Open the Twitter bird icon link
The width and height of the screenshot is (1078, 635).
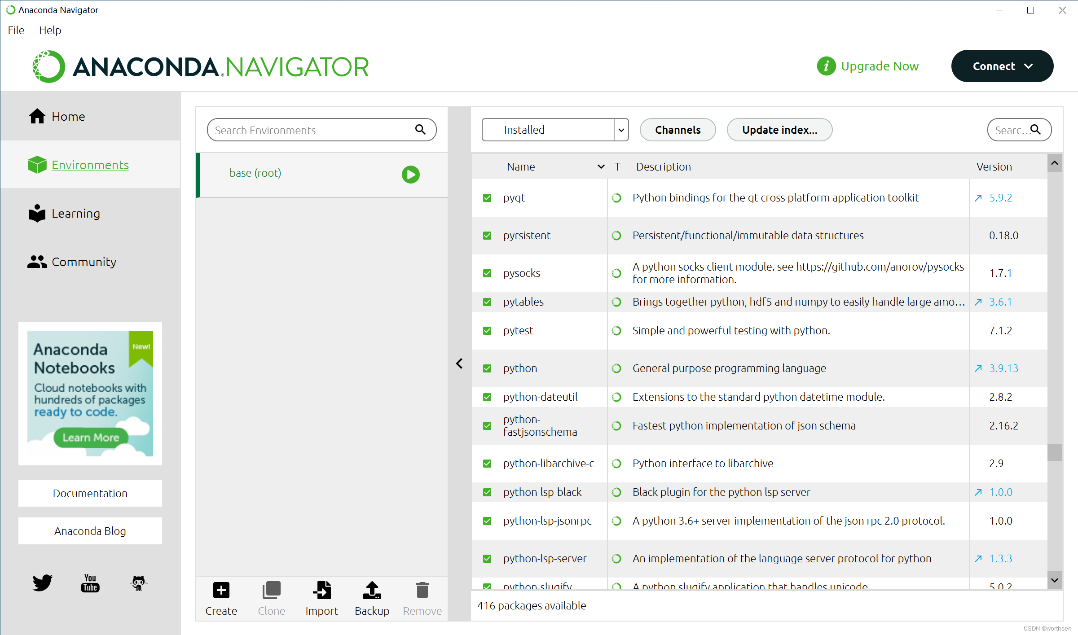(x=43, y=582)
